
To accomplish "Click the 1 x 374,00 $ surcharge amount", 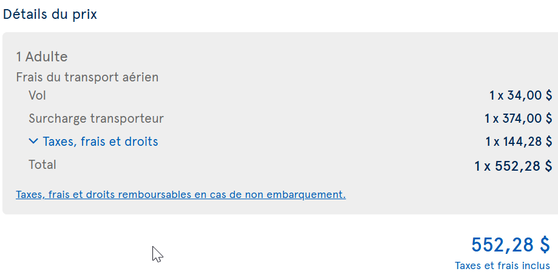I will 518,118.
